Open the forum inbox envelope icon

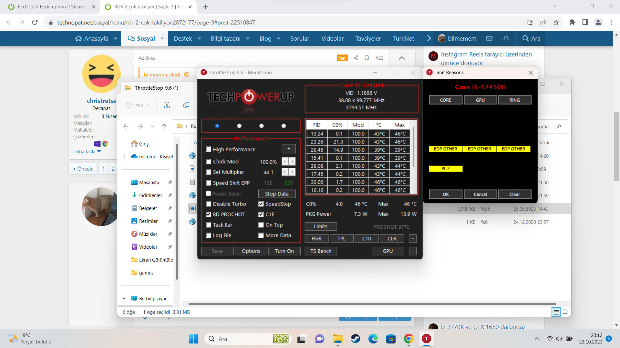click(489, 38)
